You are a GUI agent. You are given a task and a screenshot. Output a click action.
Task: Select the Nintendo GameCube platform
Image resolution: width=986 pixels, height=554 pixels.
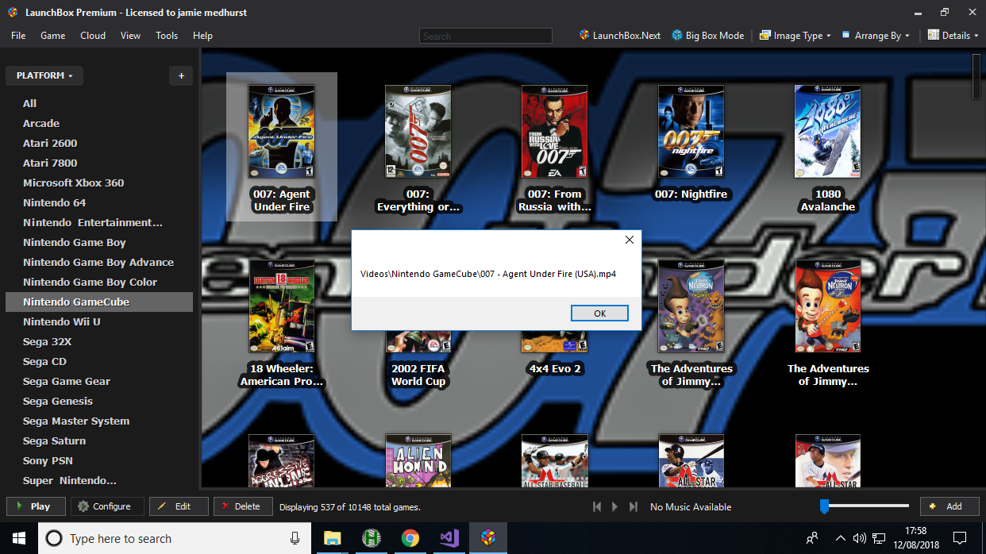click(x=99, y=302)
